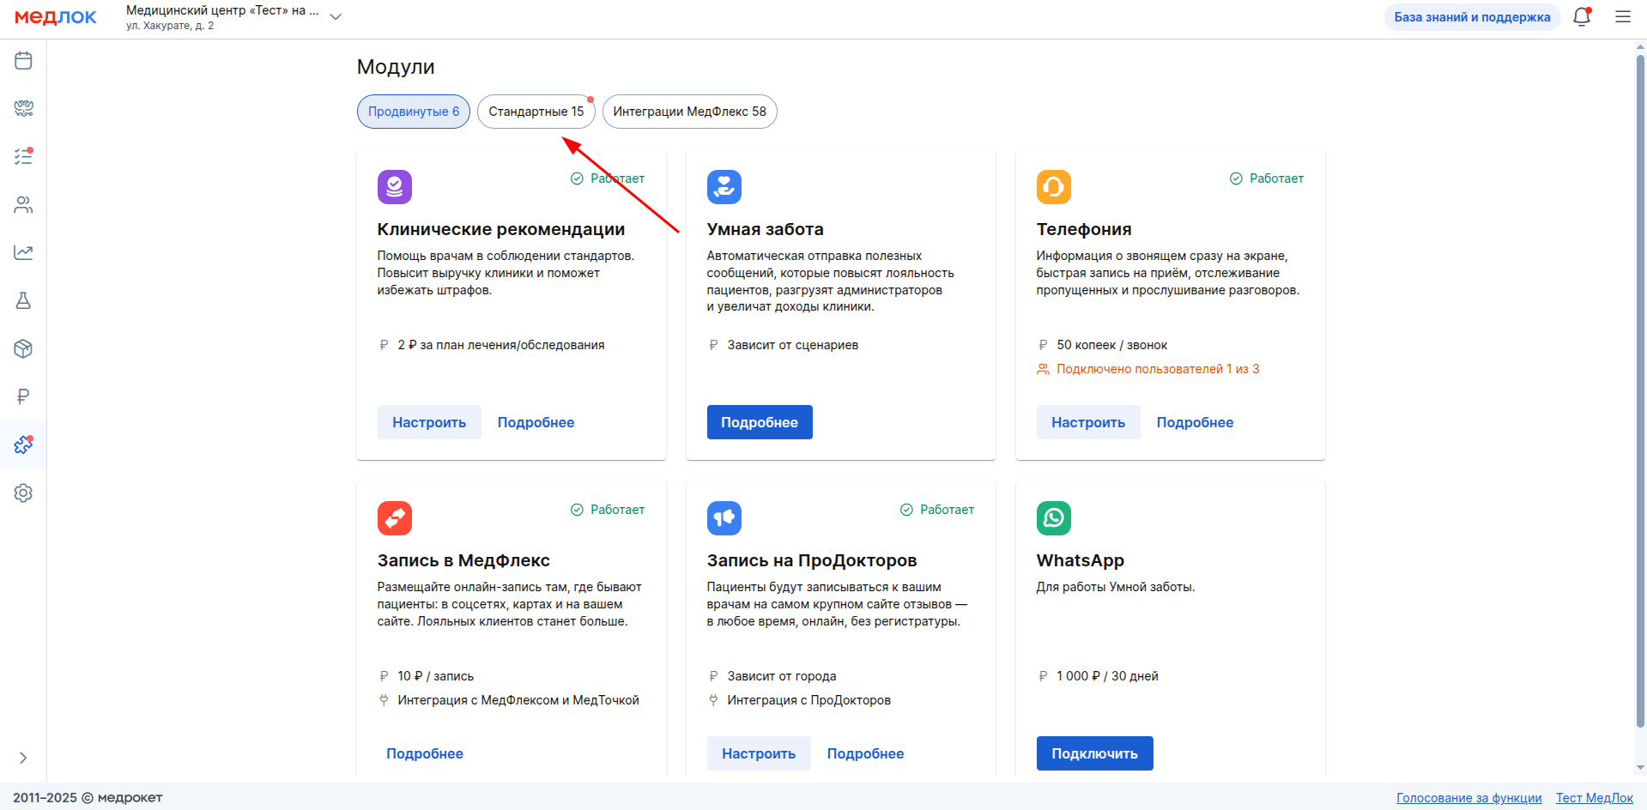Image resolution: width=1647 pixels, height=810 pixels.
Task: Click Подробнее for Запись на ПроДокторов
Action: [865, 753]
